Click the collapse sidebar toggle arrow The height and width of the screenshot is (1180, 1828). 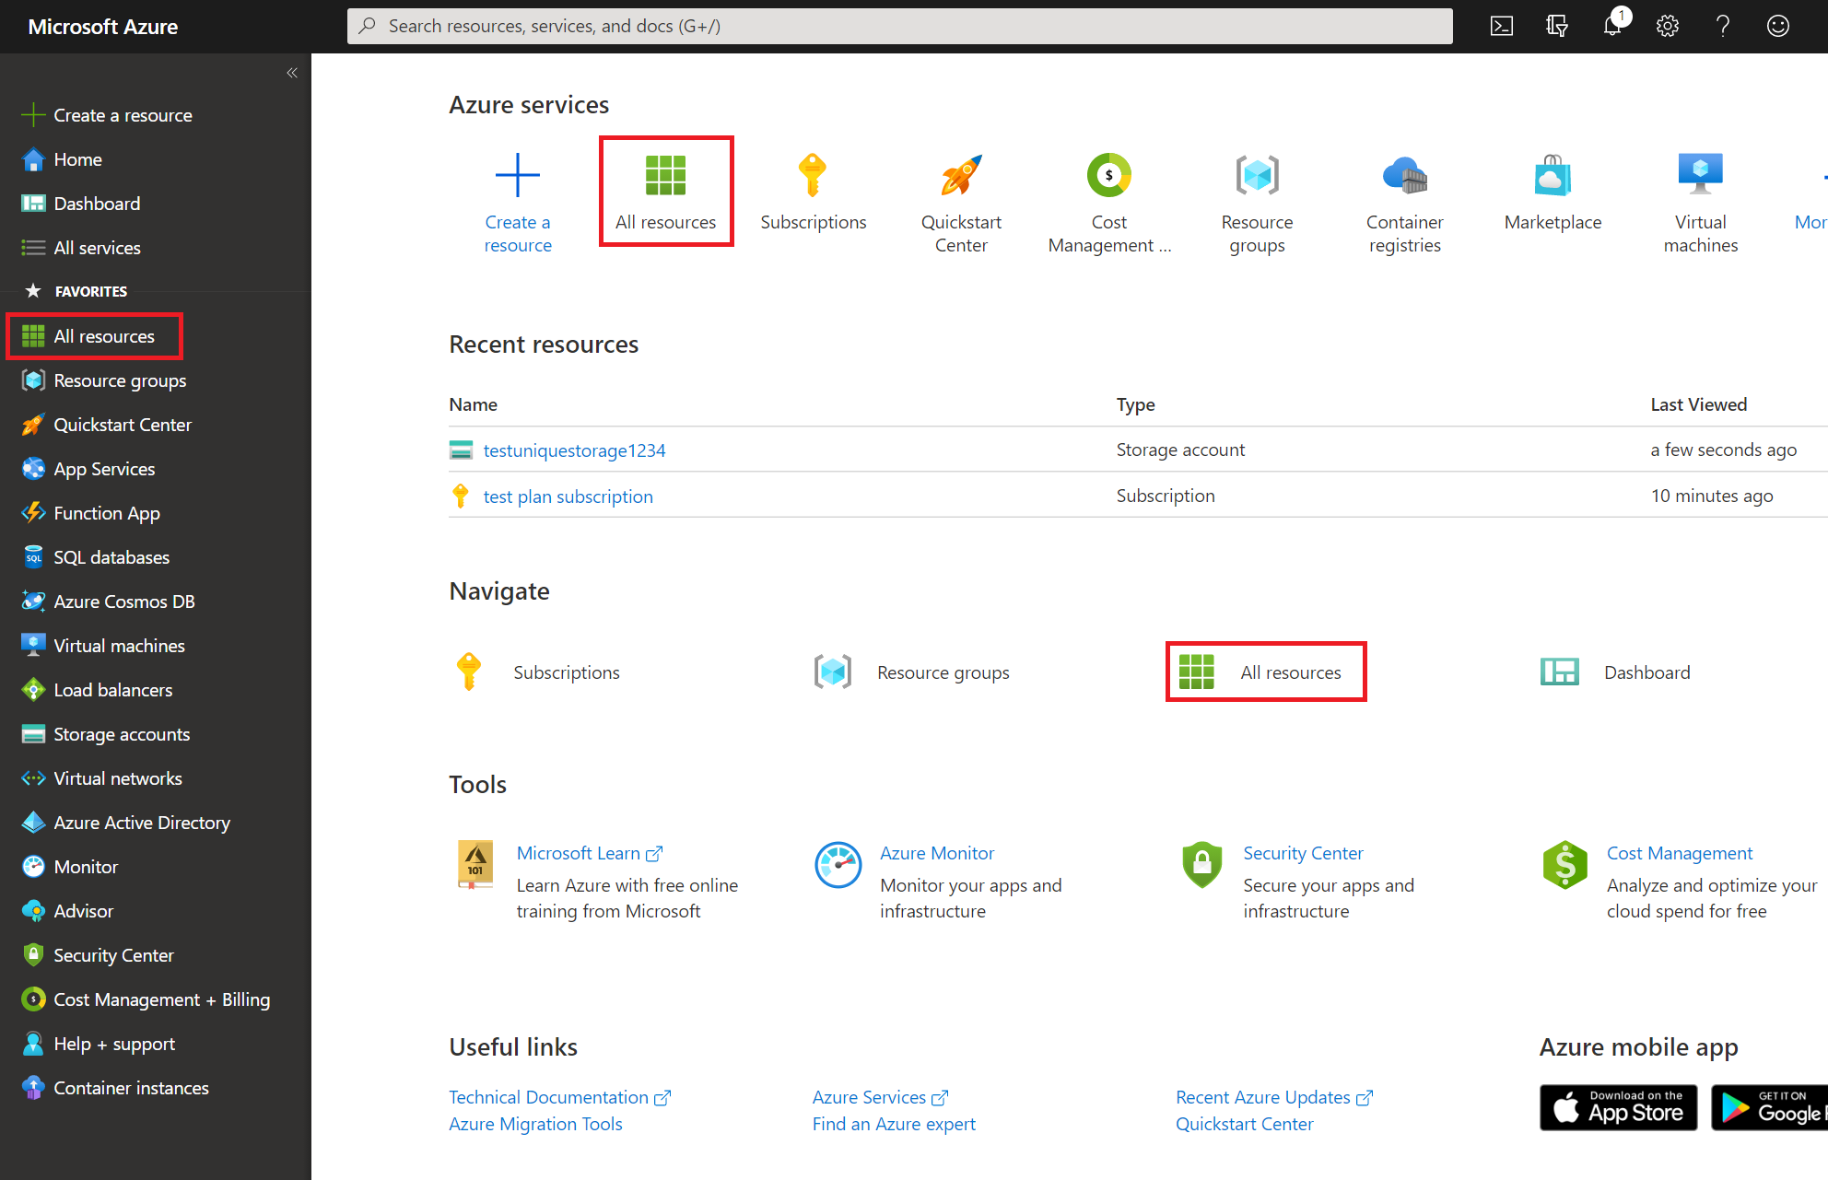pyautogui.click(x=293, y=74)
